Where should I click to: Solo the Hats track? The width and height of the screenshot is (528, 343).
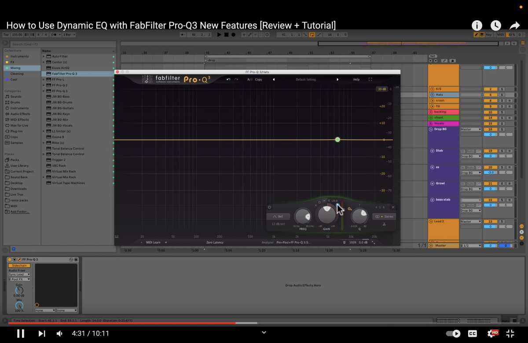click(502, 95)
